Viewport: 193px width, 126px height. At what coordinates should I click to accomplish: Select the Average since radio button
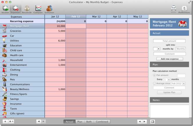point(154,83)
